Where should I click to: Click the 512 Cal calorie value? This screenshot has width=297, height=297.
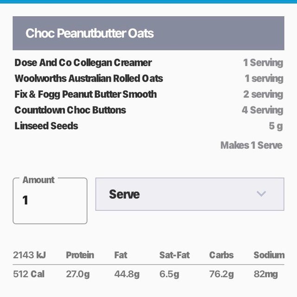29,274
